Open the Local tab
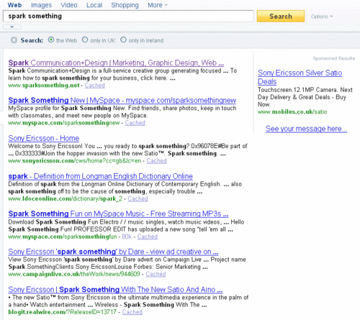This screenshot has height=320, width=360. coord(94,5)
